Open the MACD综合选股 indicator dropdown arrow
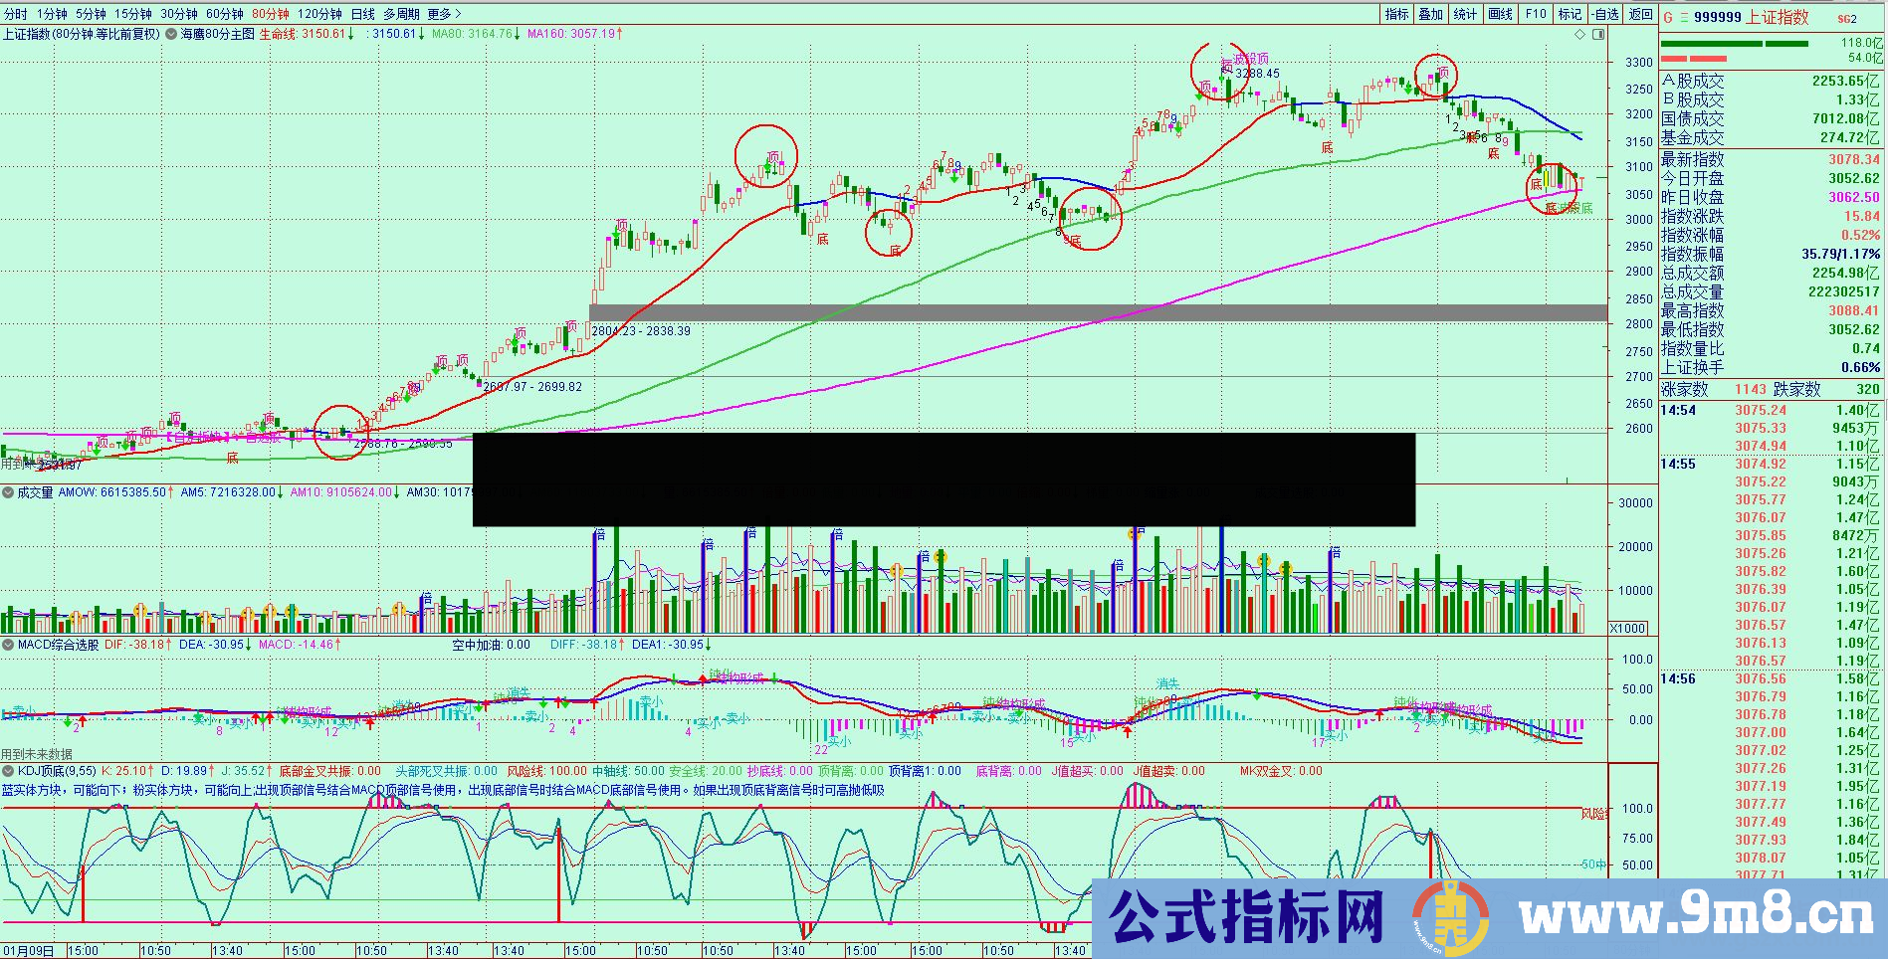1888x959 pixels. [x=8, y=645]
